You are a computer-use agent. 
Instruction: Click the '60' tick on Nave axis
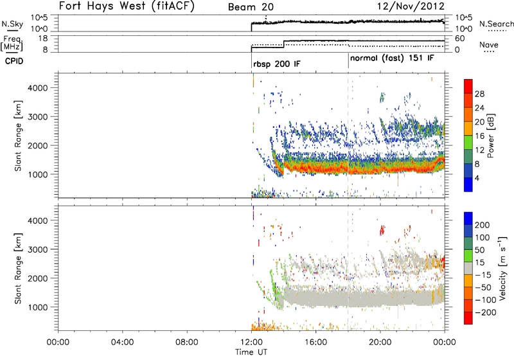point(459,39)
